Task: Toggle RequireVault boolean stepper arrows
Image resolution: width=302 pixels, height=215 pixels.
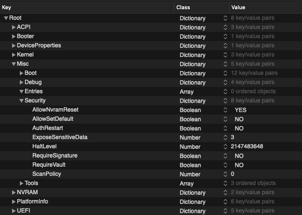Action: (225, 165)
